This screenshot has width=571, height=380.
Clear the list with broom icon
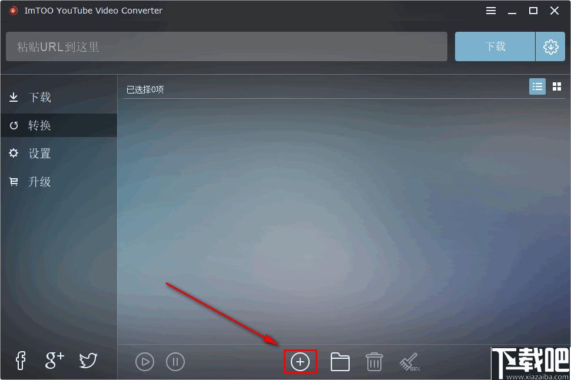409,362
